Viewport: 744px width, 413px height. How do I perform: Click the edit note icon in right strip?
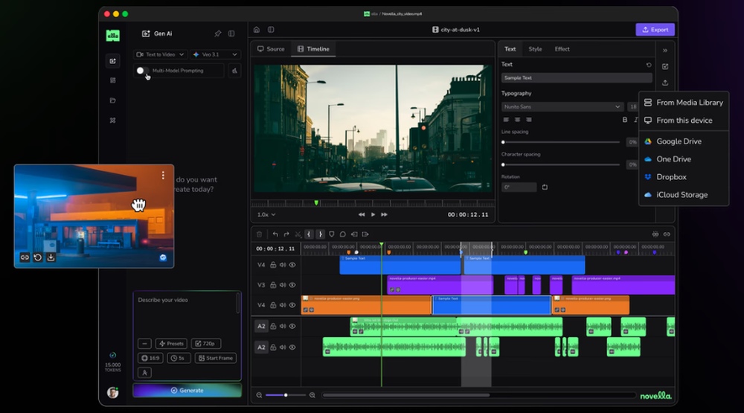pos(665,66)
